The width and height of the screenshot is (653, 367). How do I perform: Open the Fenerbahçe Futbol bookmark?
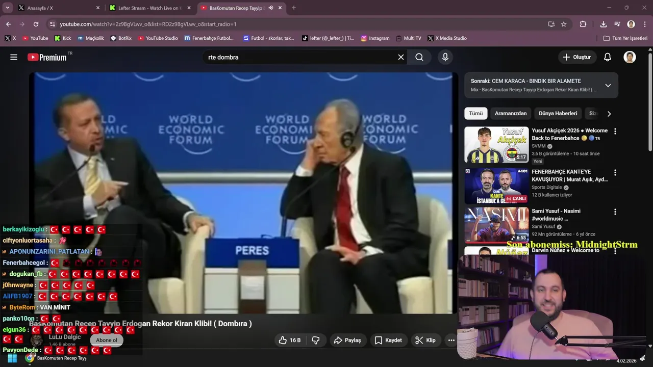click(x=209, y=38)
